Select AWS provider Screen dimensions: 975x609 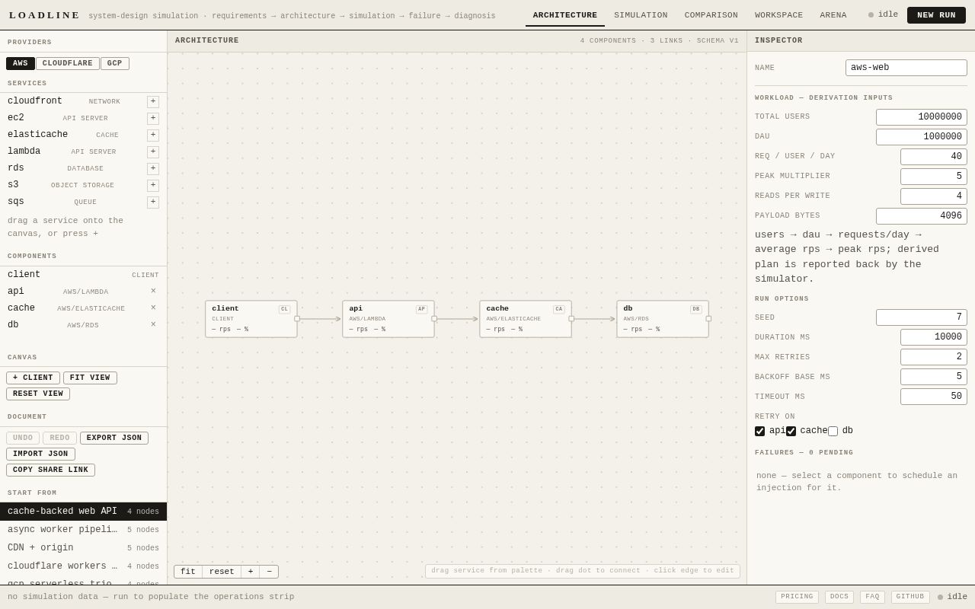click(21, 64)
